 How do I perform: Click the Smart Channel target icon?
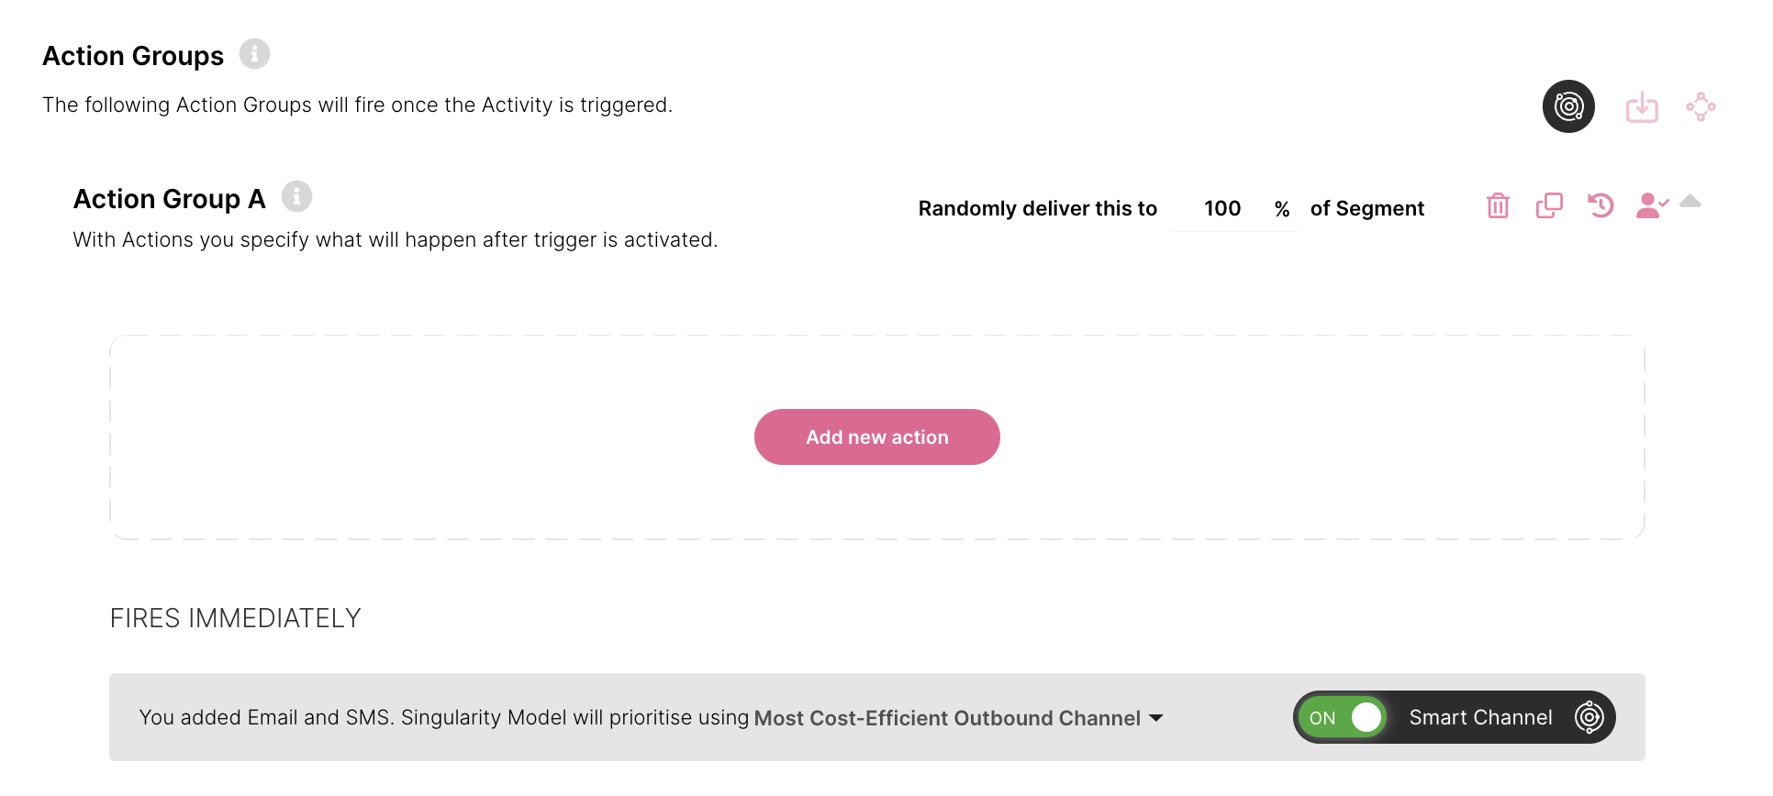1589,717
